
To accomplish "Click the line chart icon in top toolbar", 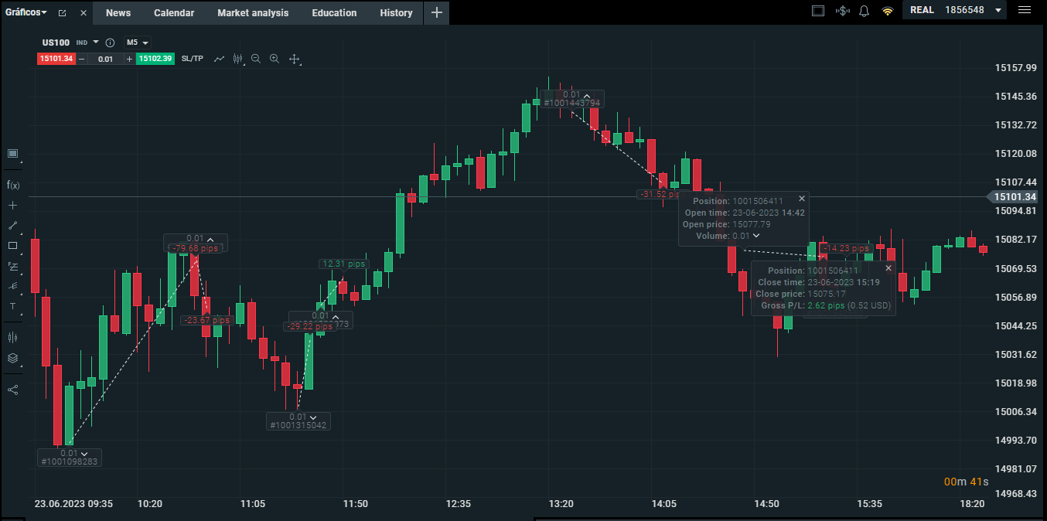I will 220,59.
